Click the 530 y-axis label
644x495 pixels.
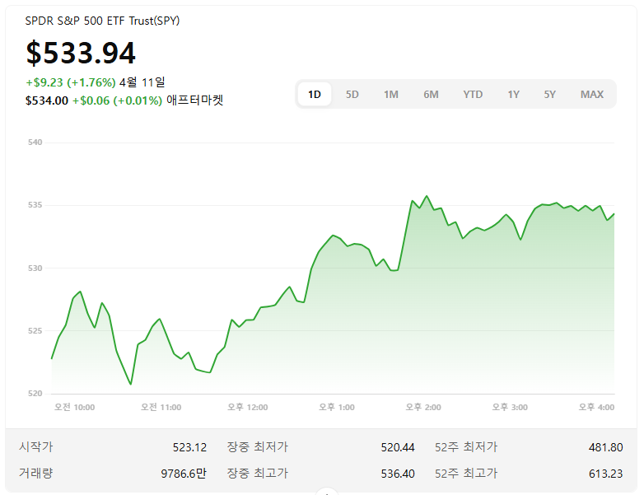[35, 269]
